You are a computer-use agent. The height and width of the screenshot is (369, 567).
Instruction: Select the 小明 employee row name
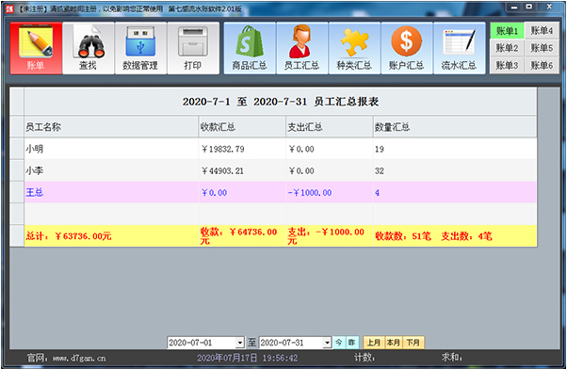[34, 149]
